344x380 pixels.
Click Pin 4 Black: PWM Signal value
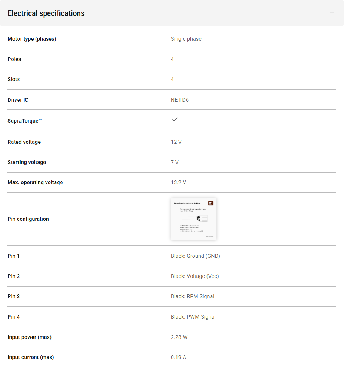[193, 317]
